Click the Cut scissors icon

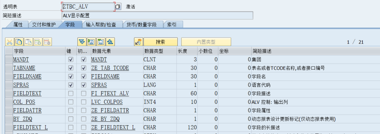tap(10, 42)
